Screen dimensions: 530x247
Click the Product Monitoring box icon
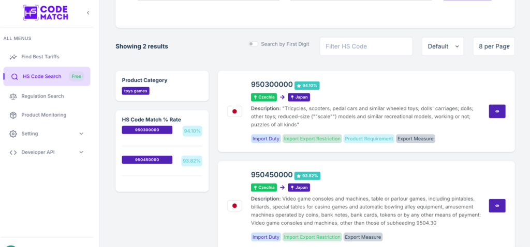(x=13, y=115)
